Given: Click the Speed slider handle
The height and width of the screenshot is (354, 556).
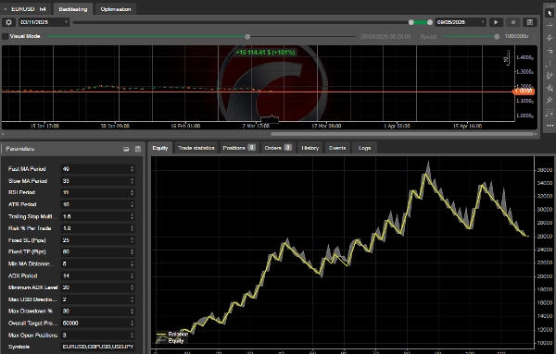Looking at the screenshot, I should pyautogui.click(x=497, y=36).
